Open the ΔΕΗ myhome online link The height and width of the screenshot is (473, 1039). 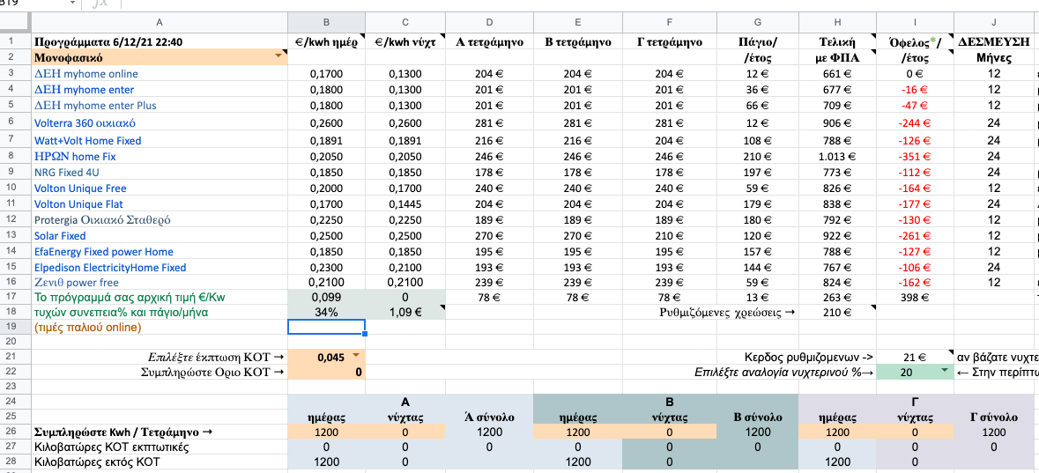tap(86, 73)
